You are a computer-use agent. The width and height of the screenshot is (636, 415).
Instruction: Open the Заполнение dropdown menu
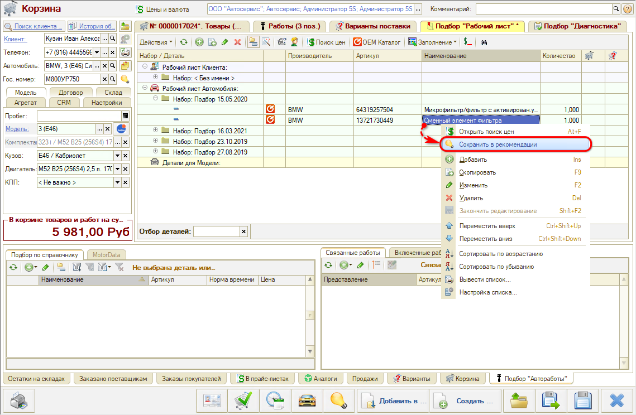[433, 42]
